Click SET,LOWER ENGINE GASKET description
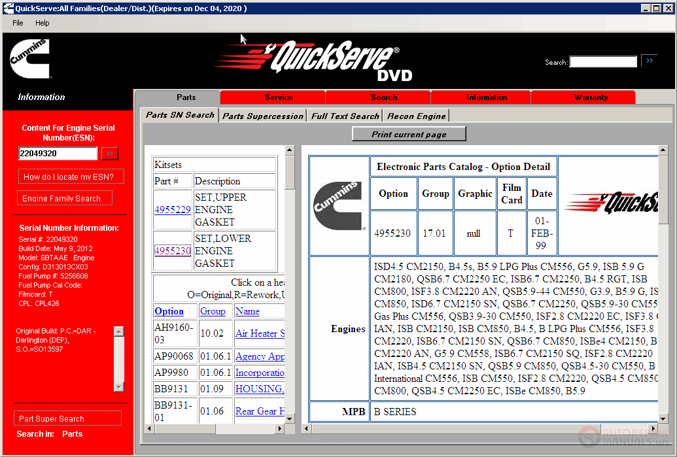 (x=234, y=250)
